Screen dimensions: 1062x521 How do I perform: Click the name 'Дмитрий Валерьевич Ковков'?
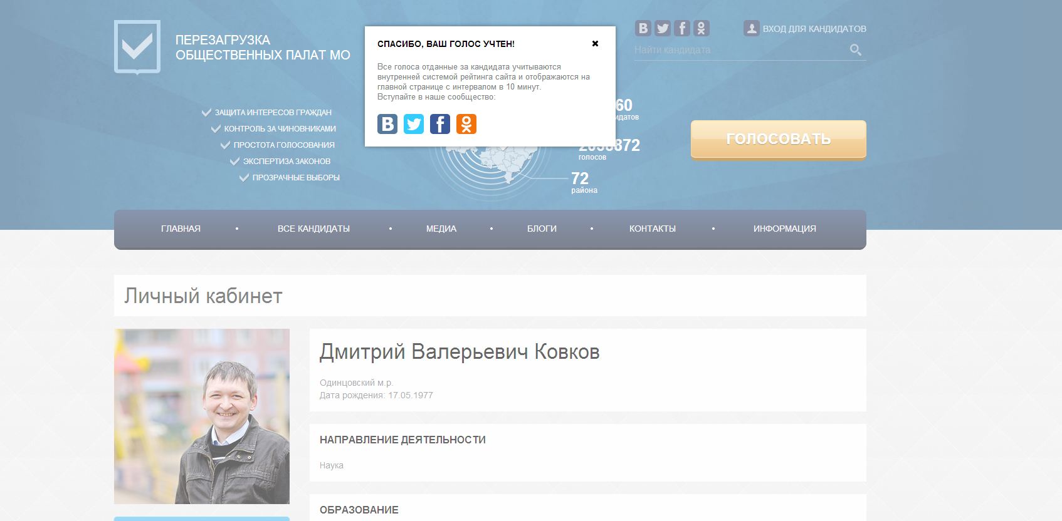click(x=460, y=352)
